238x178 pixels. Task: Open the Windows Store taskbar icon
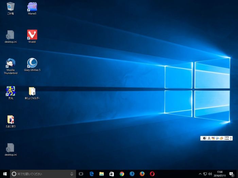tap(112, 174)
